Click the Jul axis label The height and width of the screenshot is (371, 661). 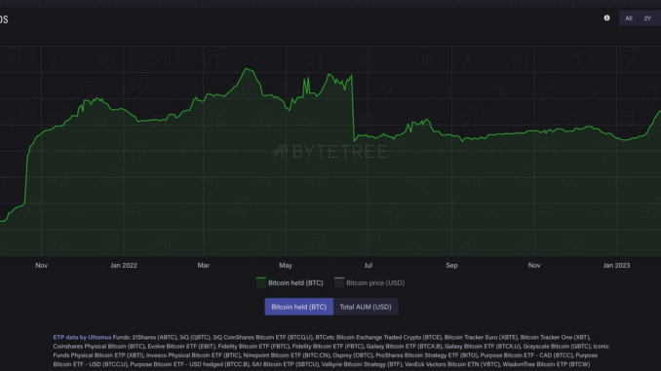(368, 265)
